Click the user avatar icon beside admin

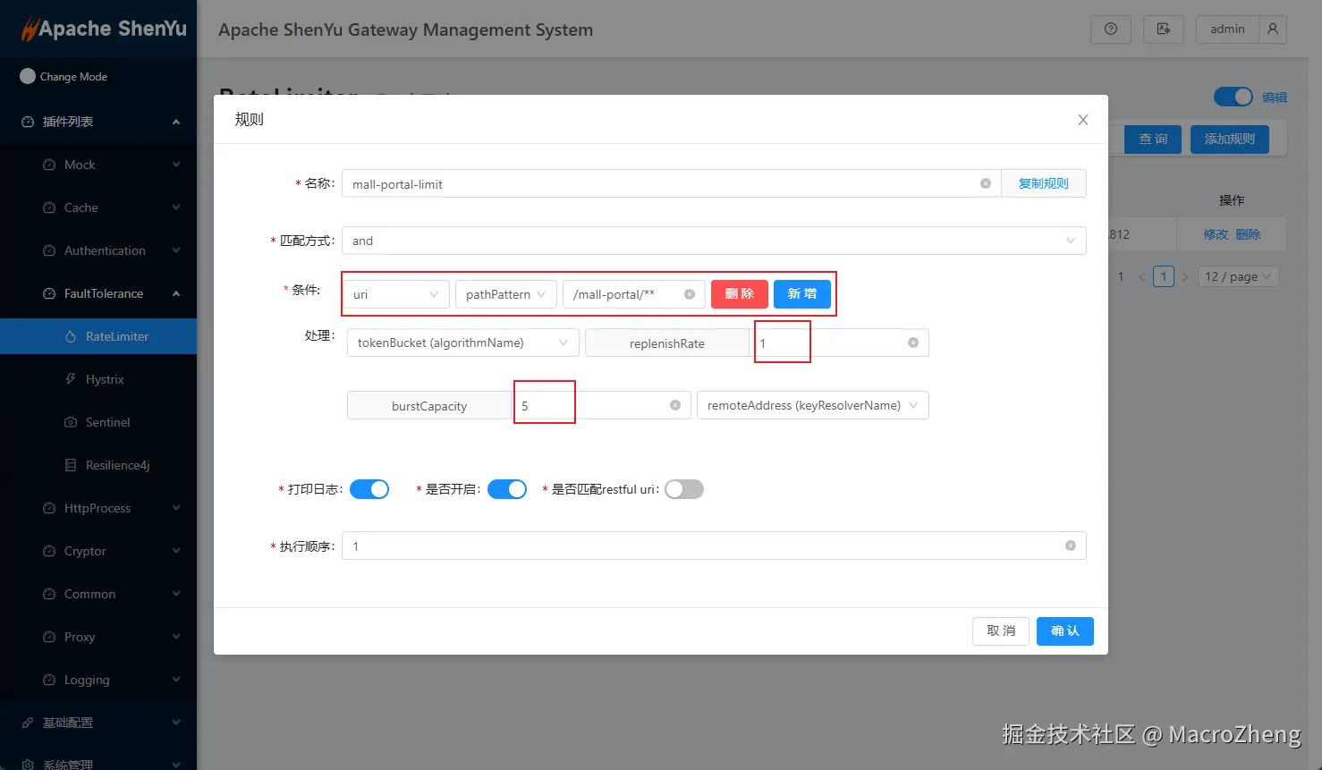(1273, 29)
